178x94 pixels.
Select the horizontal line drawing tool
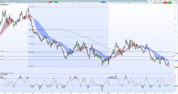(x=15, y=2)
